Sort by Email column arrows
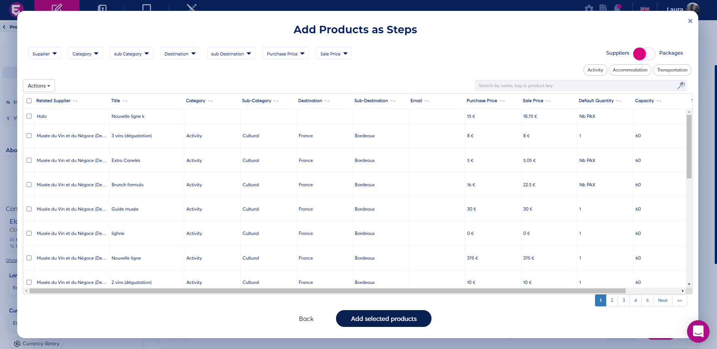Image resolution: width=717 pixels, height=349 pixels. (x=427, y=101)
